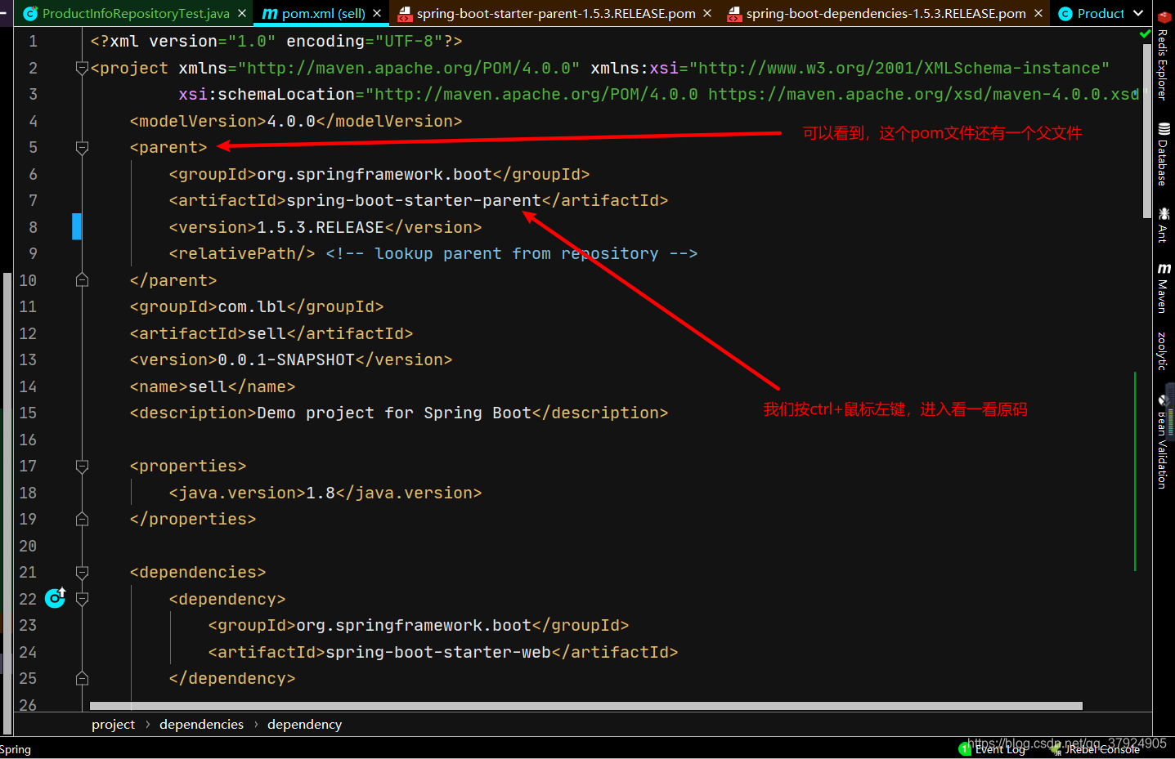Open the Spring tool window
The image size is (1175, 759).
(x=15, y=749)
